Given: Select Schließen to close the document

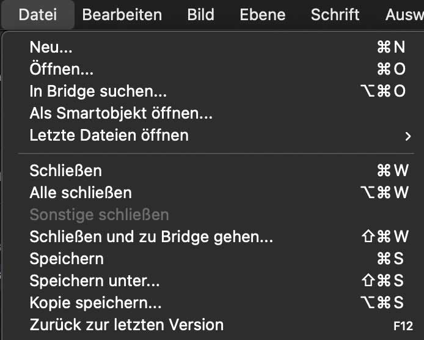Looking at the screenshot, I should (x=65, y=171).
